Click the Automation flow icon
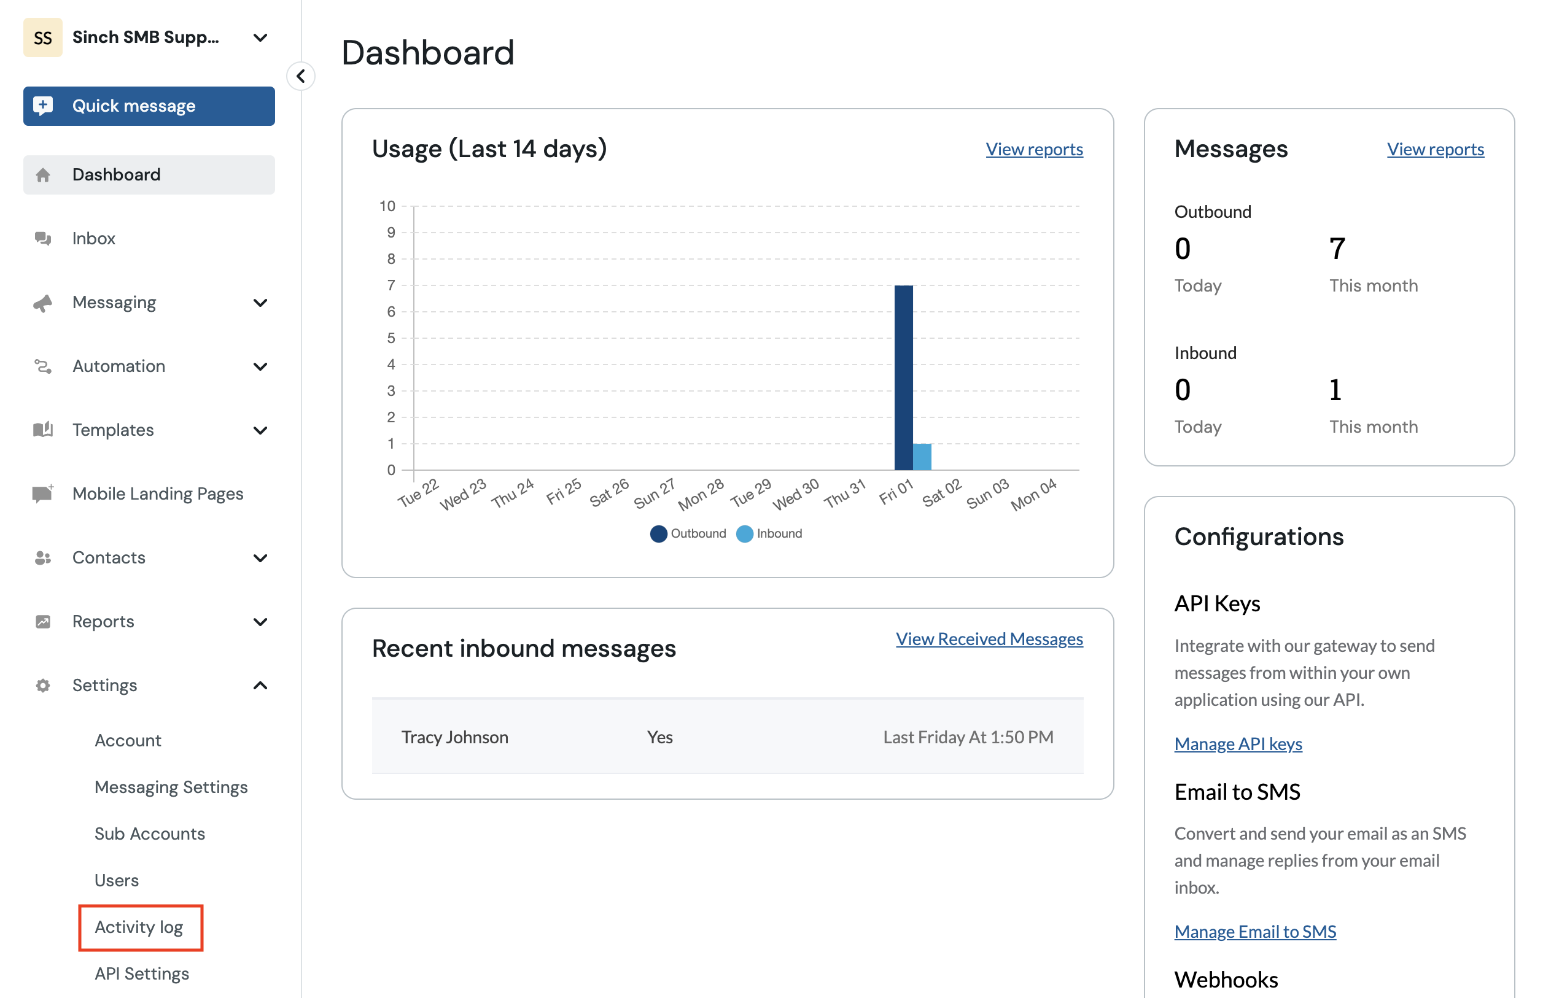The image size is (1551, 998). [43, 366]
